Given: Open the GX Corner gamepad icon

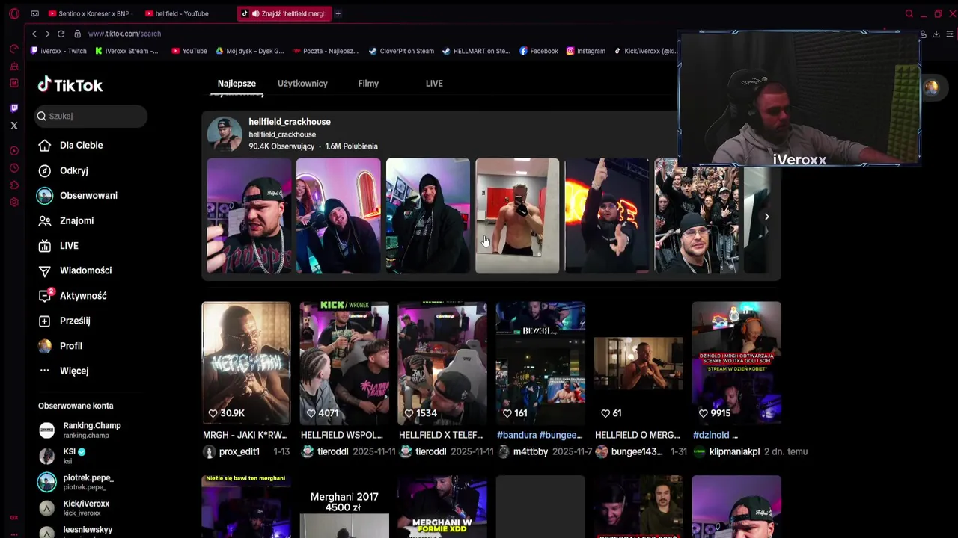Looking at the screenshot, I should pos(34,13).
